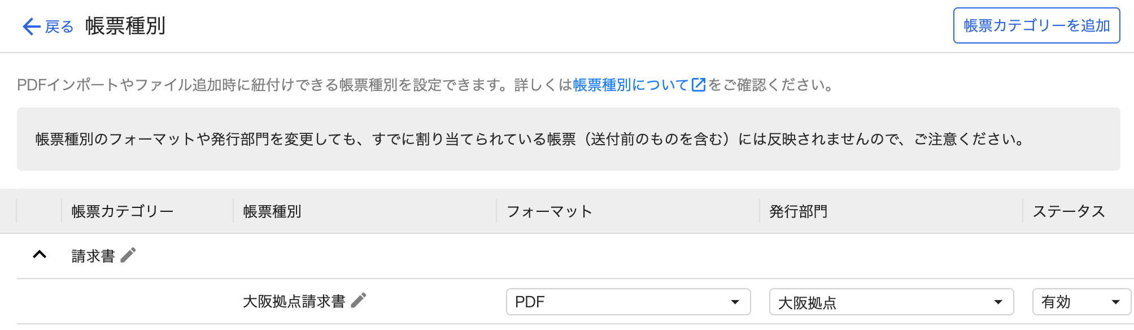Click the gray notice banner text
The image size is (1134, 330).
point(530,139)
